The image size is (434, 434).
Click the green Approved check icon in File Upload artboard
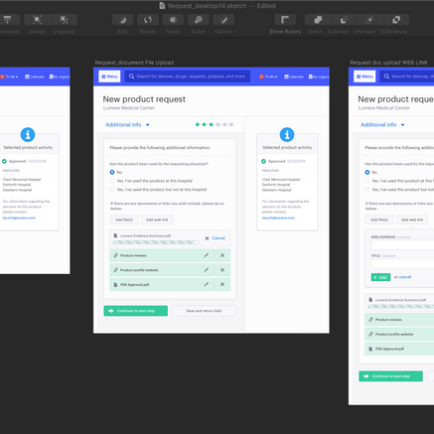tap(263, 161)
